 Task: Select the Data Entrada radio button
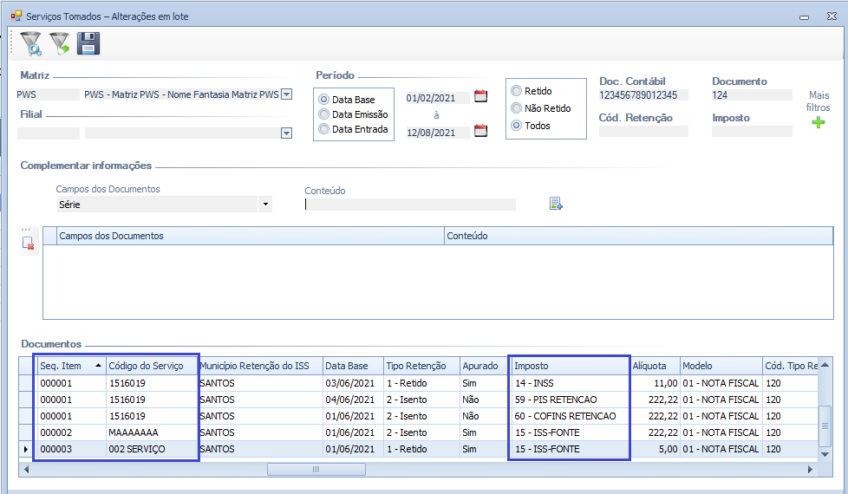pos(324,129)
